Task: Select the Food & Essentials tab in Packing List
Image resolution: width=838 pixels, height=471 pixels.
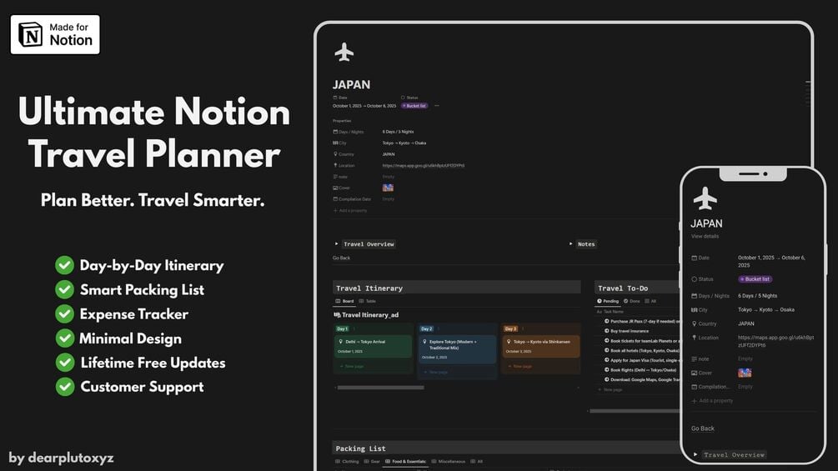Action: point(405,461)
